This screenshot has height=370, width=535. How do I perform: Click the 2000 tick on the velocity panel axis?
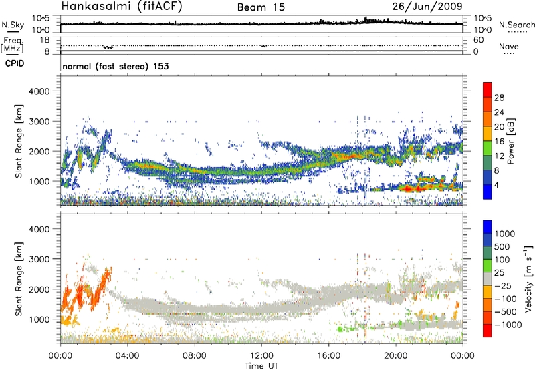[x=39, y=289]
